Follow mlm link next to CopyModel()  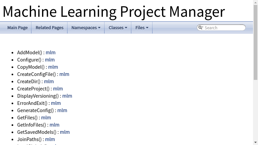pos(53,67)
